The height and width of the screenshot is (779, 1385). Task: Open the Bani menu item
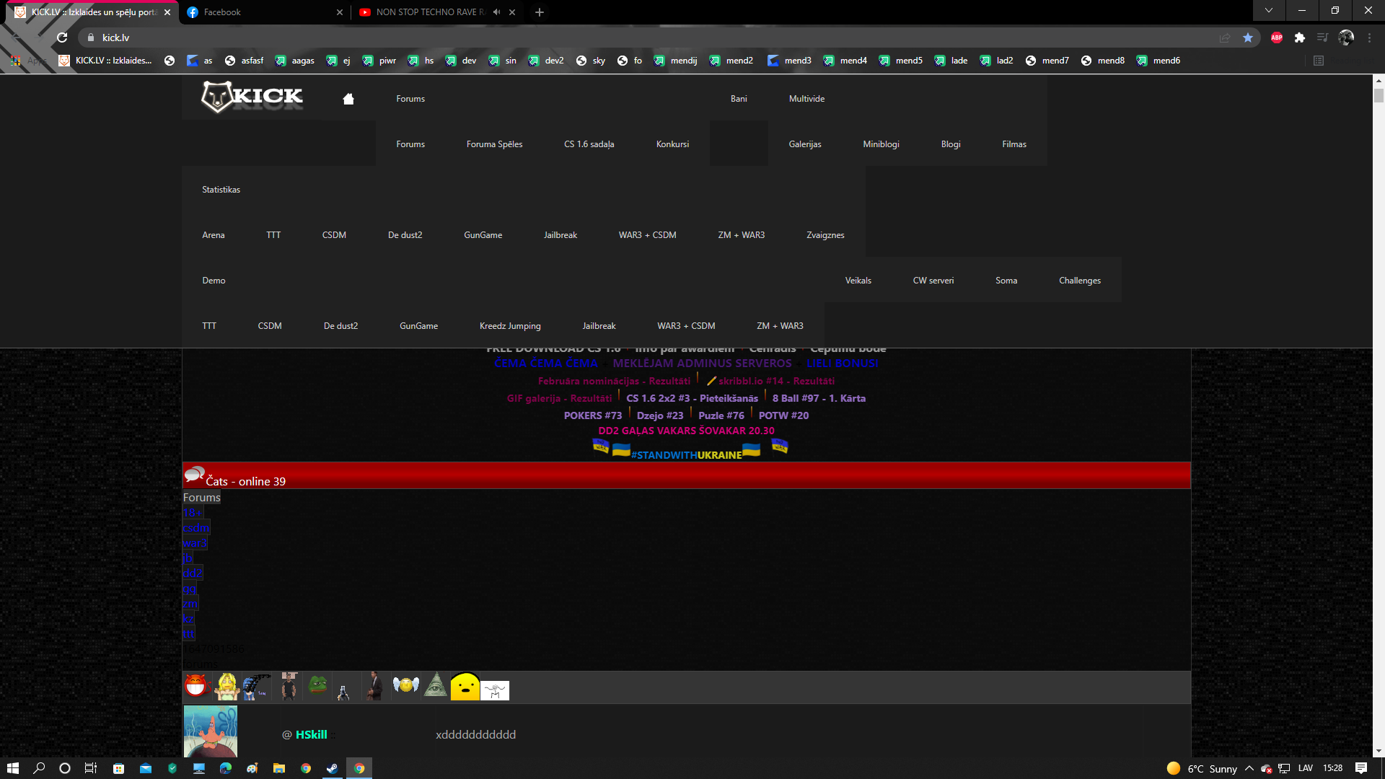point(739,99)
